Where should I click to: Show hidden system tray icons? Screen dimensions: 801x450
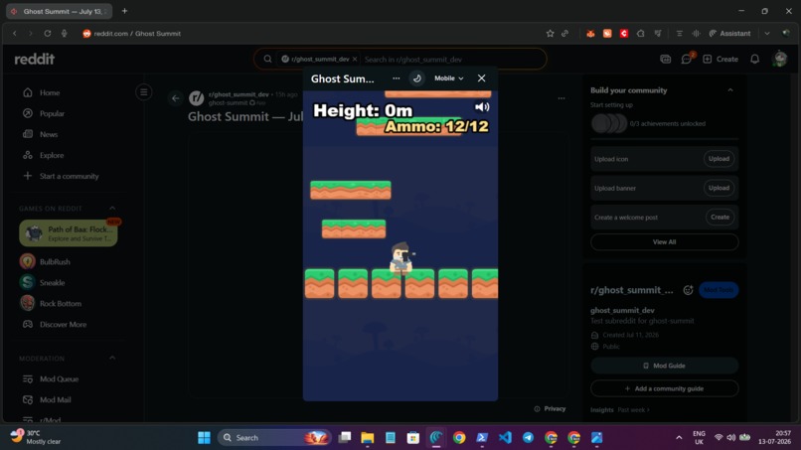(679, 438)
